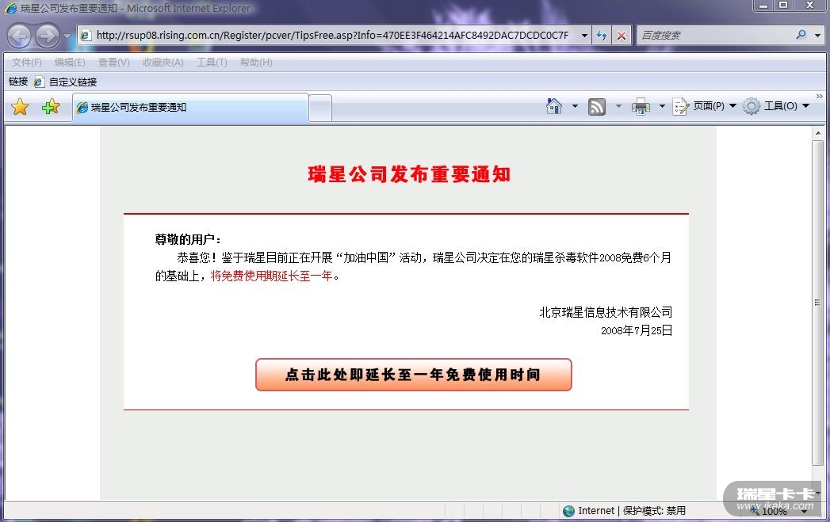Click the vertical scrollbar thumb
Image resolution: width=830 pixels, height=522 pixels.
[818, 303]
